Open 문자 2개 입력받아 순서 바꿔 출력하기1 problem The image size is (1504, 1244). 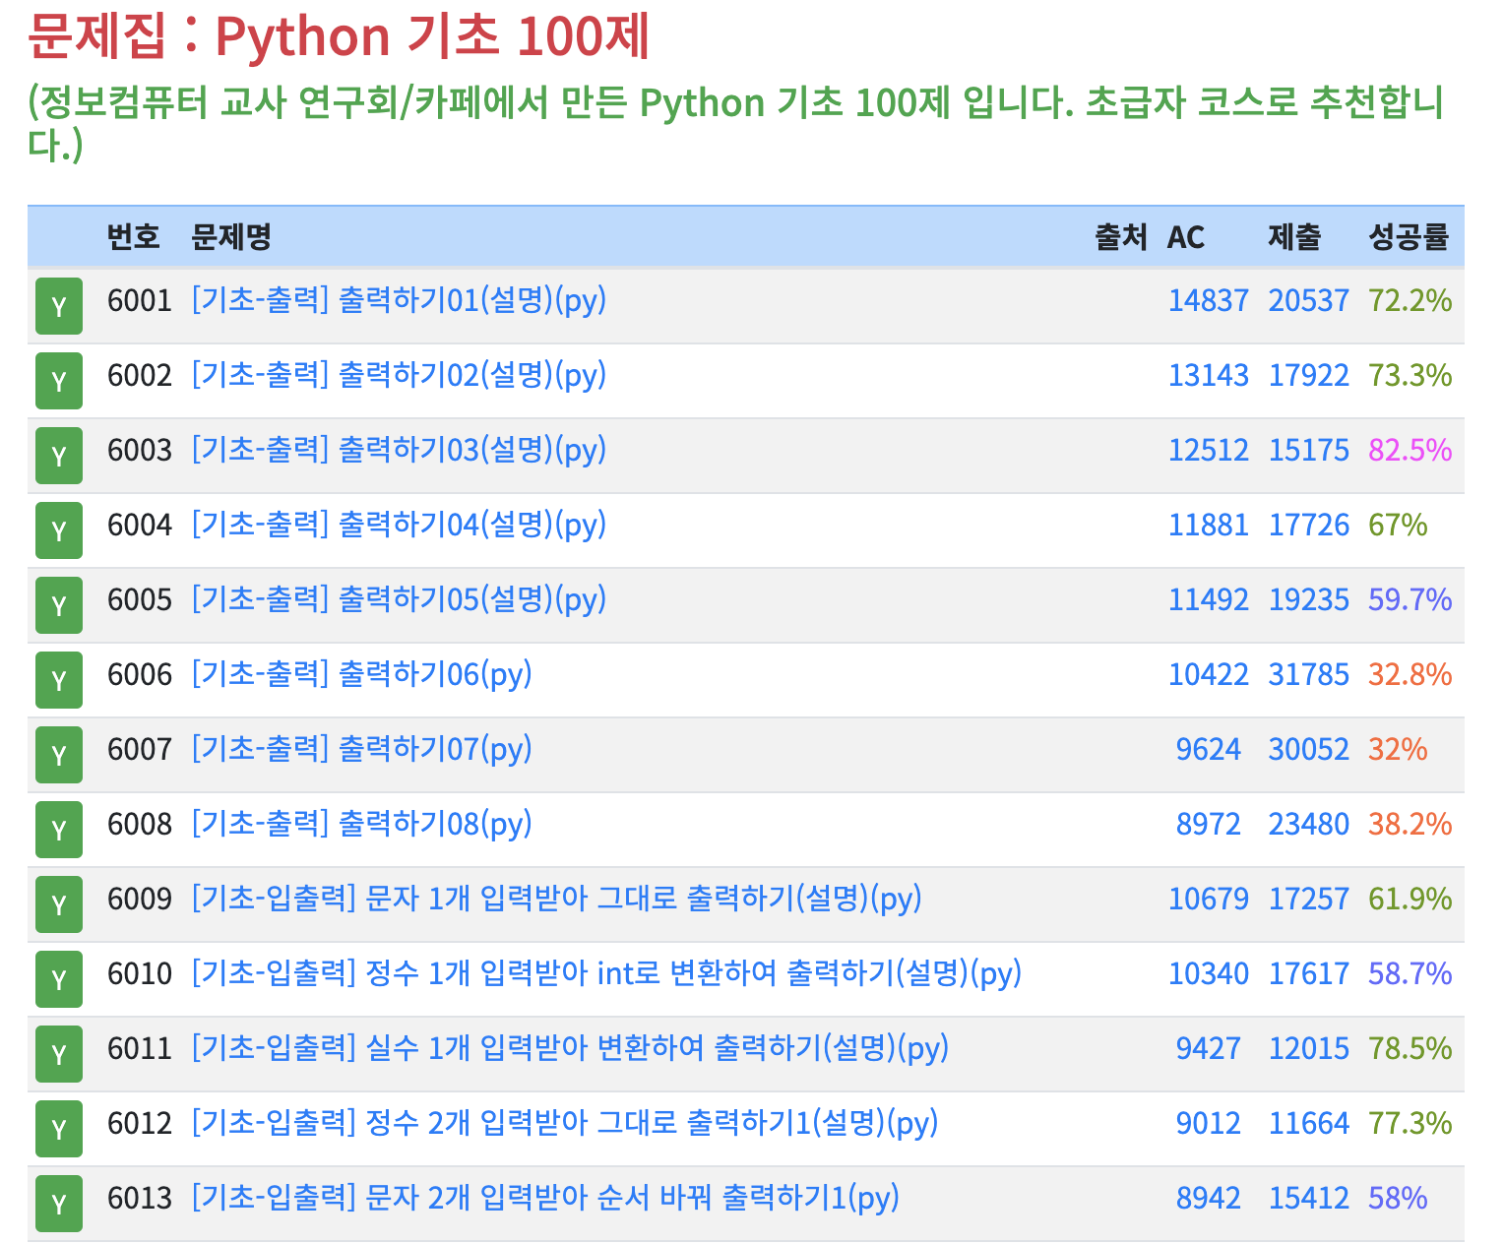(545, 1198)
